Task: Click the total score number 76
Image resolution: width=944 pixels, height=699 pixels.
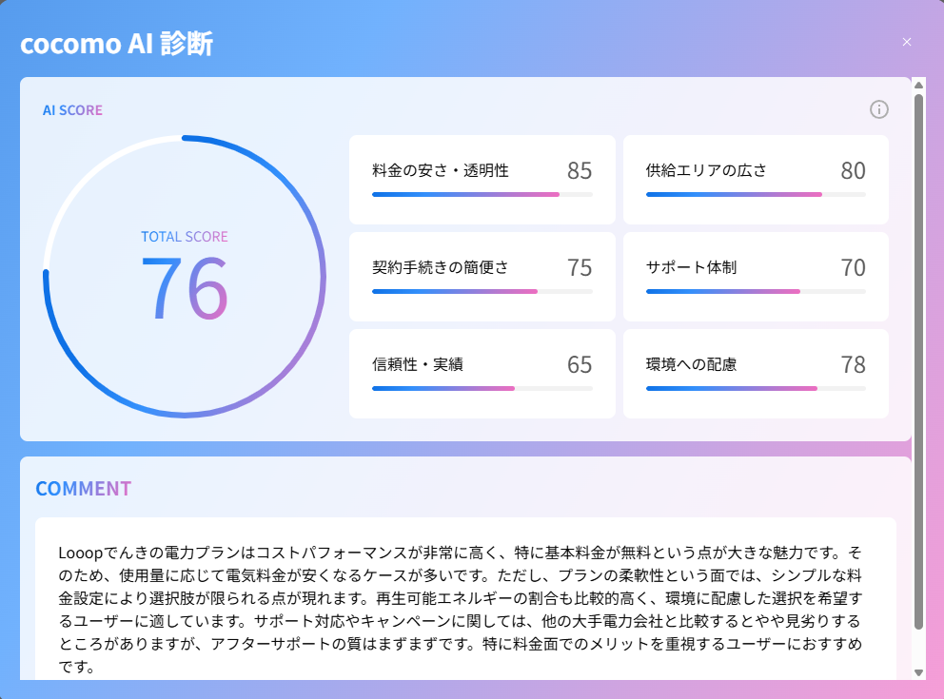Action: [185, 287]
